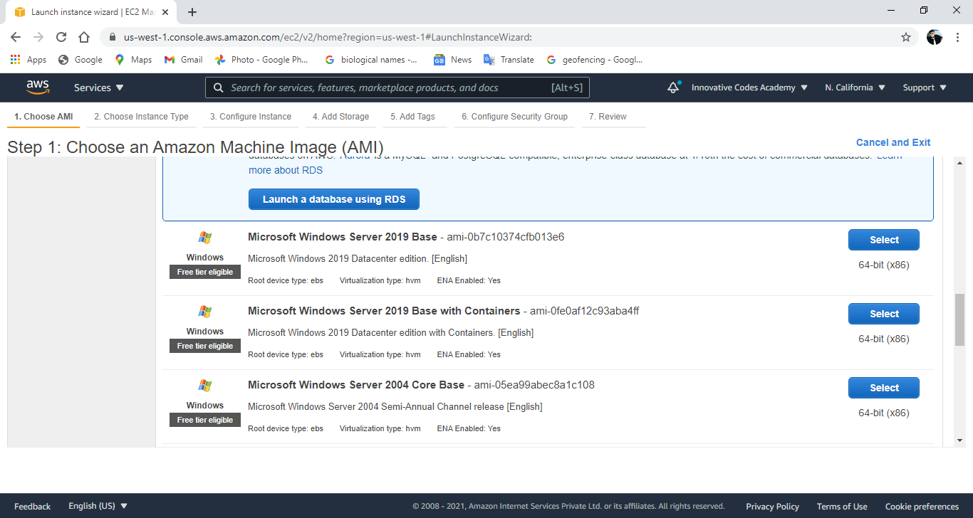Click Launch a database using RDS
The image size is (973, 518).
[333, 199]
